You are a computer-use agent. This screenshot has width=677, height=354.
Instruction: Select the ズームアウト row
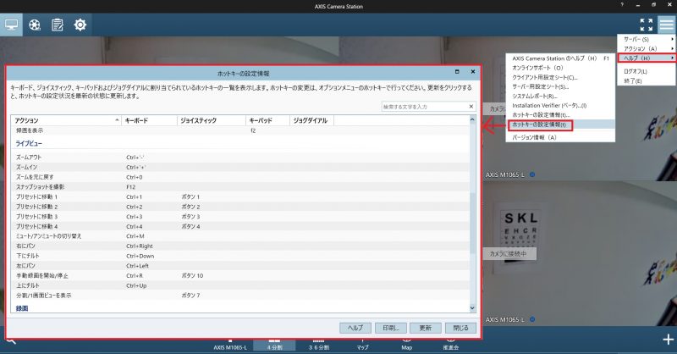pyautogui.click(x=240, y=158)
